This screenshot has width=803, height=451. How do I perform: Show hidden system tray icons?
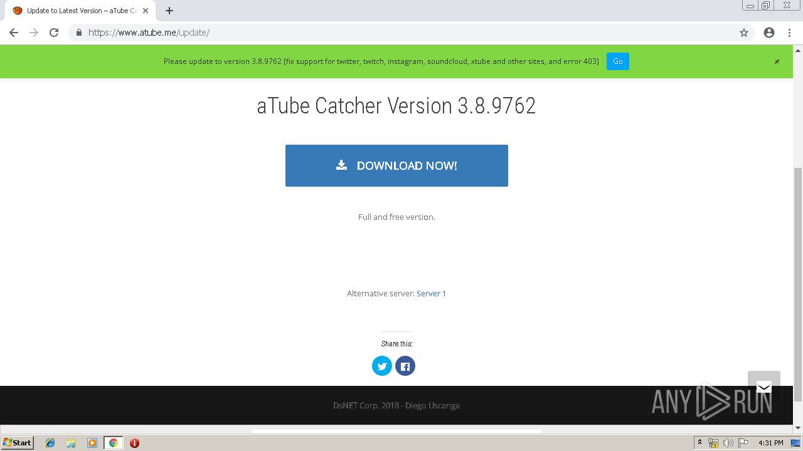tap(699, 443)
